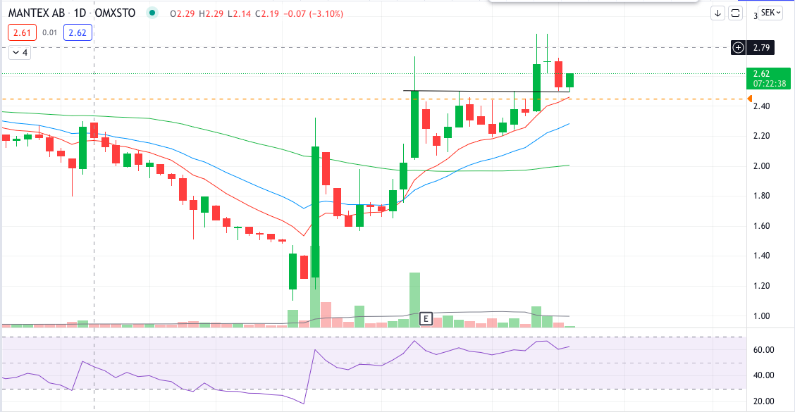Viewport: 795px width, 412px height.
Task: Click the change value −0.07 (−3.10%)
Action: click(x=313, y=13)
